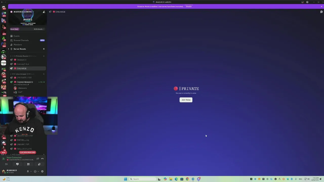Open the server with the 164 badge
This screenshot has width=324, height=182.
[x=4, y=44]
